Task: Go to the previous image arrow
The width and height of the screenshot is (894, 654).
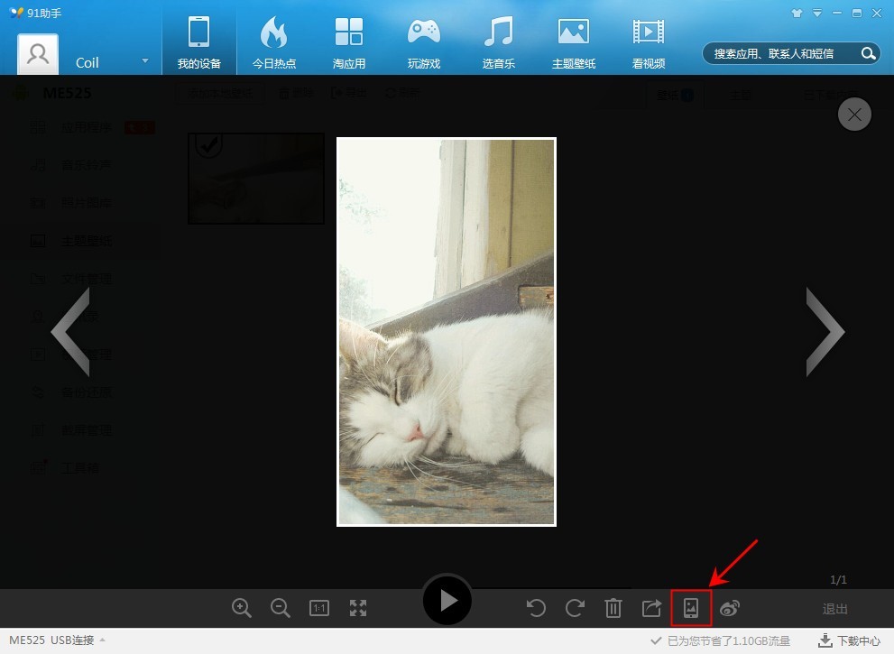Action: 70,332
